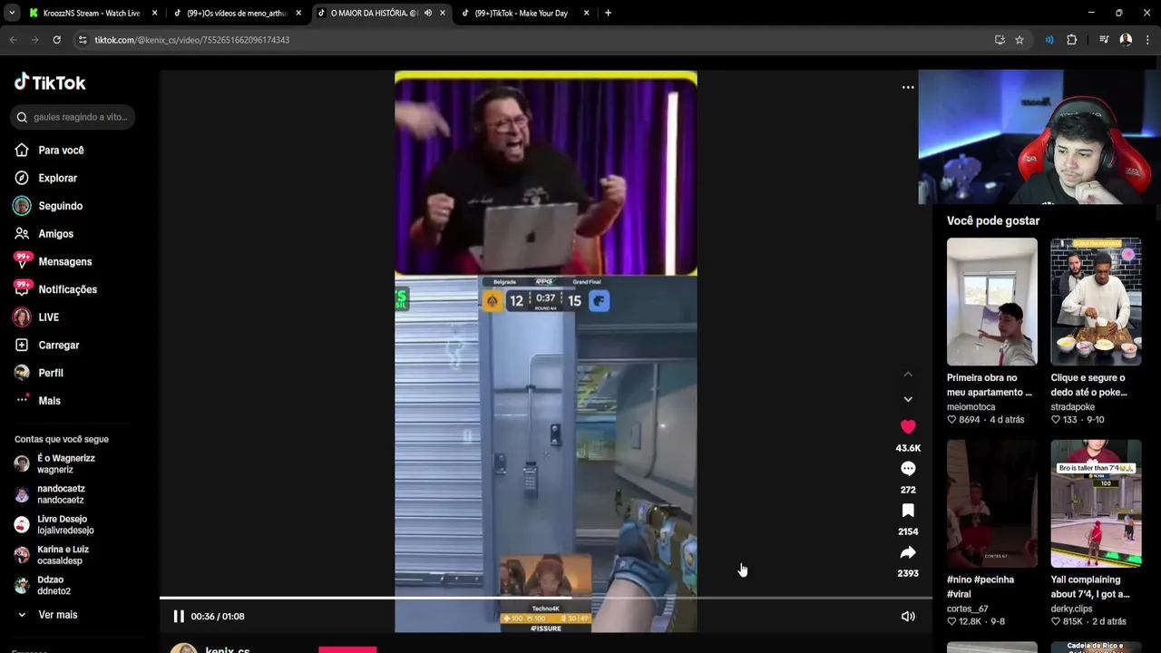Click the address bar URL
Screen dimensions: 1161x653
click(x=192, y=40)
